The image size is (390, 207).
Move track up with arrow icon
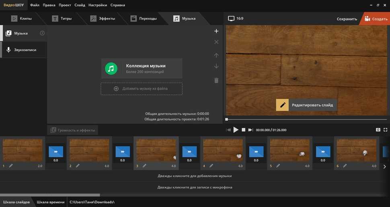point(216,55)
